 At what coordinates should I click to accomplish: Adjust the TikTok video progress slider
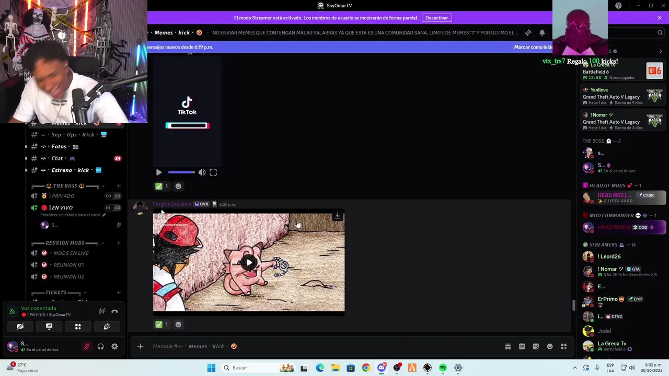pos(181,172)
